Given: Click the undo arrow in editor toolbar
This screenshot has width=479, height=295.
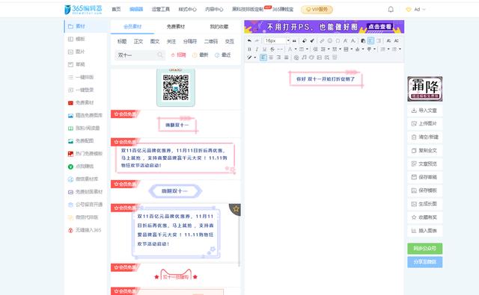Looking at the screenshot, I should pos(249,40).
